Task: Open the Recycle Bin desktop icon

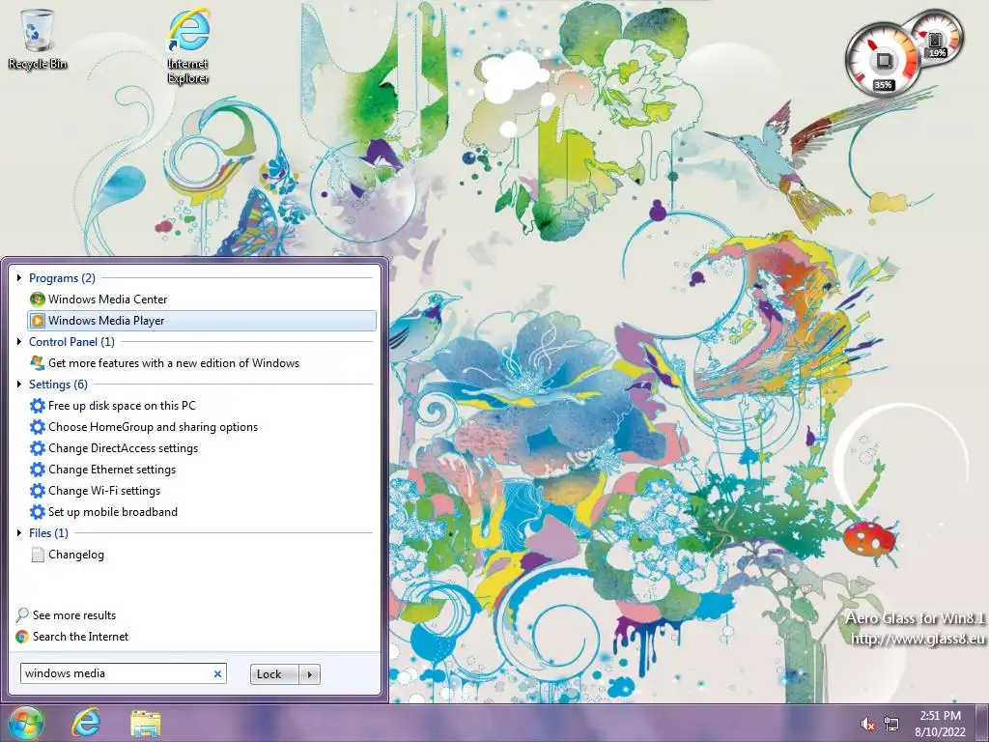Action: coord(38,39)
